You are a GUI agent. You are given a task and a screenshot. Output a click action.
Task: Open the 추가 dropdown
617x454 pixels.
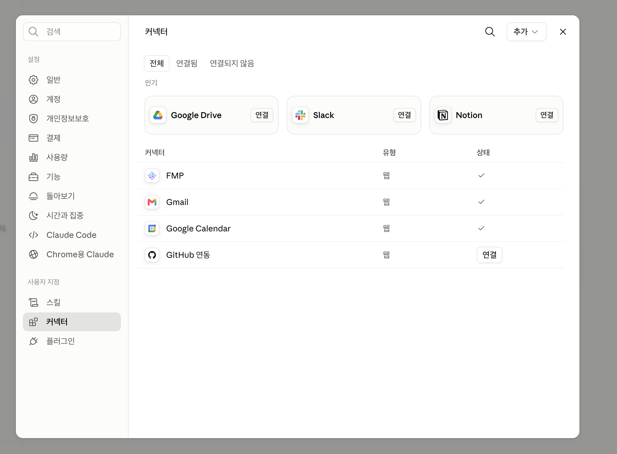526,32
